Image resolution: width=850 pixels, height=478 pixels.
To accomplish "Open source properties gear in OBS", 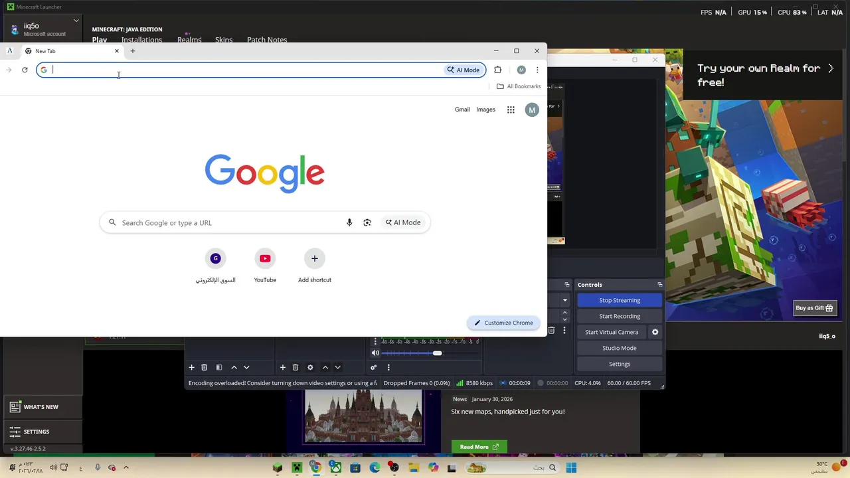I will coord(310,367).
